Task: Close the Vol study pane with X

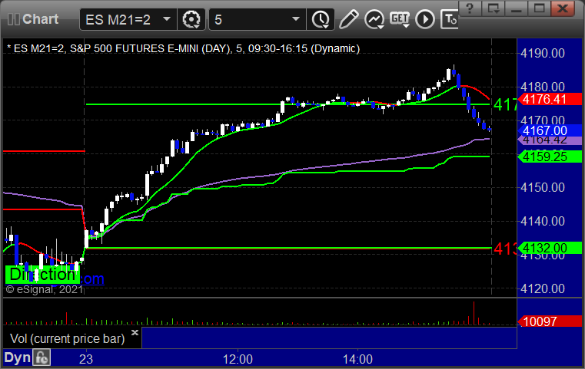Action: [x=135, y=332]
